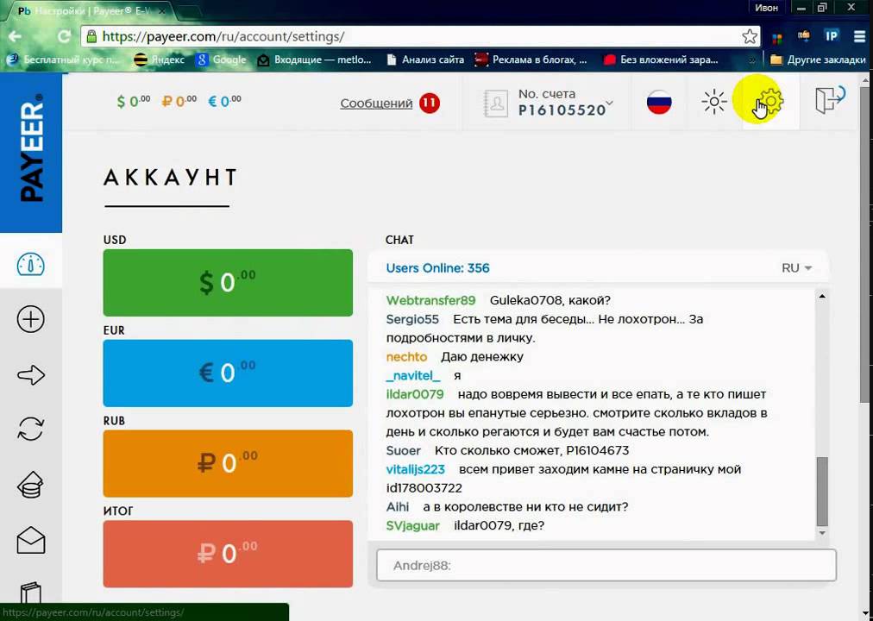Click the red ИТОГ total card
This screenshot has height=621, width=873.
click(x=228, y=554)
